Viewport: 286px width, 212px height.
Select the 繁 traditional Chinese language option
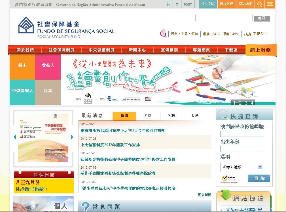point(168,4)
